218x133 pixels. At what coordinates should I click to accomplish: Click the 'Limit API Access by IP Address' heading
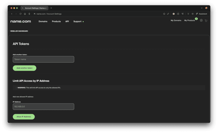click(x=31, y=81)
